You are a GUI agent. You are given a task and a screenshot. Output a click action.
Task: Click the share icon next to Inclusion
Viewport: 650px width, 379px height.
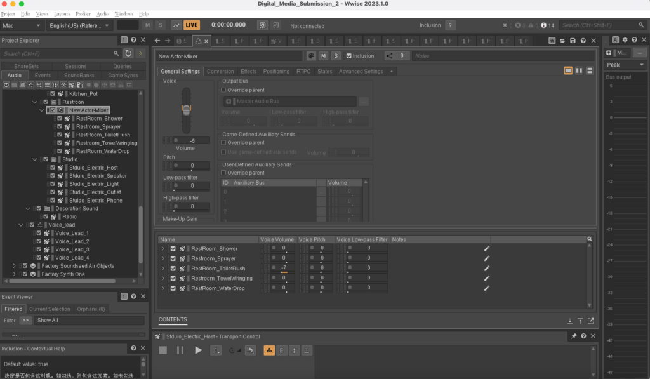388,56
